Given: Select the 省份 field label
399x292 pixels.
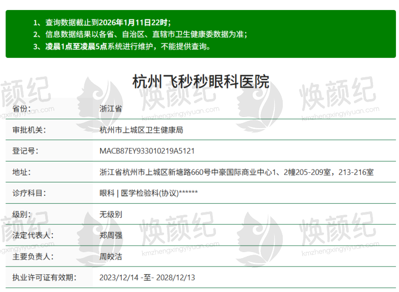Looking at the screenshot, I should (x=21, y=108).
